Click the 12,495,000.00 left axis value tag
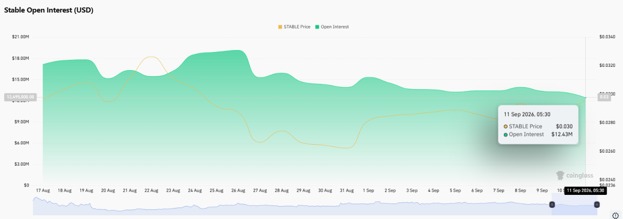This screenshot has height=219, width=623. pyautogui.click(x=20, y=97)
